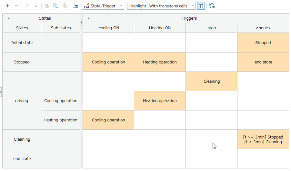Toggle the table grid view button

[x=201, y=6]
